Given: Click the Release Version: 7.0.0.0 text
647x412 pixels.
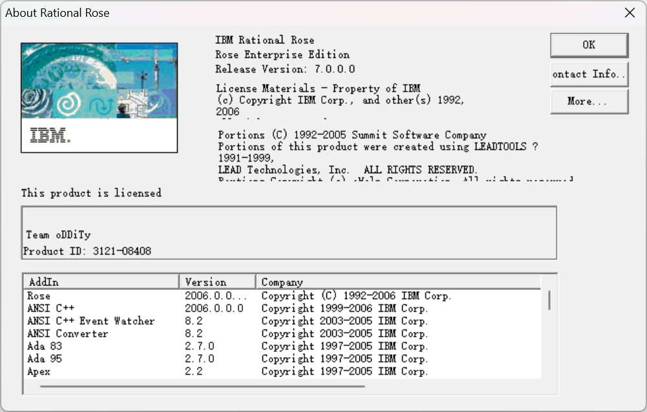Looking at the screenshot, I should click(x=285, y=69).
